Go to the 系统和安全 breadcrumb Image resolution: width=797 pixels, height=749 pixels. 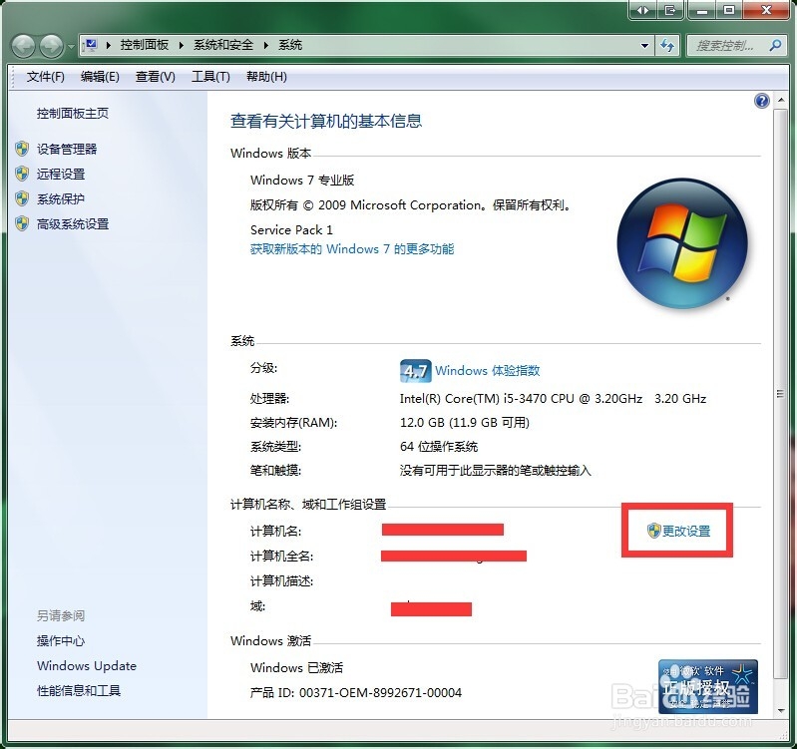(x=223, y=45)
